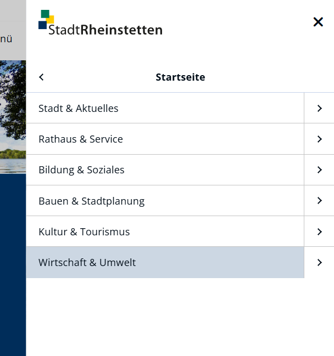
Task: Open the Stadt & Aktuelles menu item
Action: coord(165,108)
